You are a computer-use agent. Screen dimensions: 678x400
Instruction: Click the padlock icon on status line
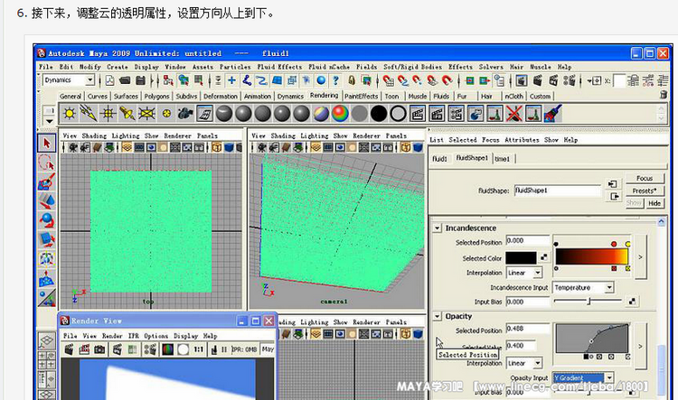pyautogui.click(x=352, y=80)
